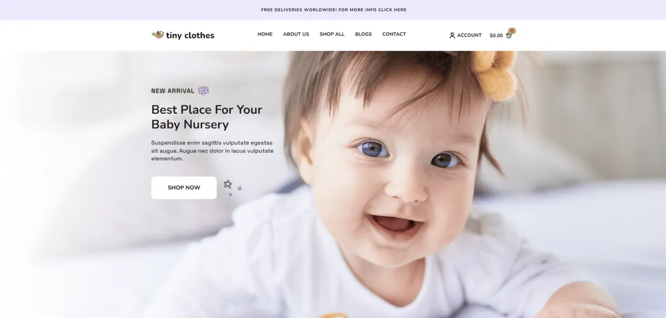Open the Blogs menu item
The image size is (666, 318).
tap(364, 34)
